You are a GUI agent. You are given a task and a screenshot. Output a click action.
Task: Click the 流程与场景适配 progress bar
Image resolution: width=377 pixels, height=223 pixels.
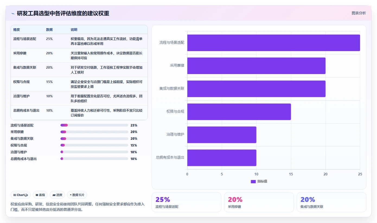pyautogui.click(x=94, y=125)
